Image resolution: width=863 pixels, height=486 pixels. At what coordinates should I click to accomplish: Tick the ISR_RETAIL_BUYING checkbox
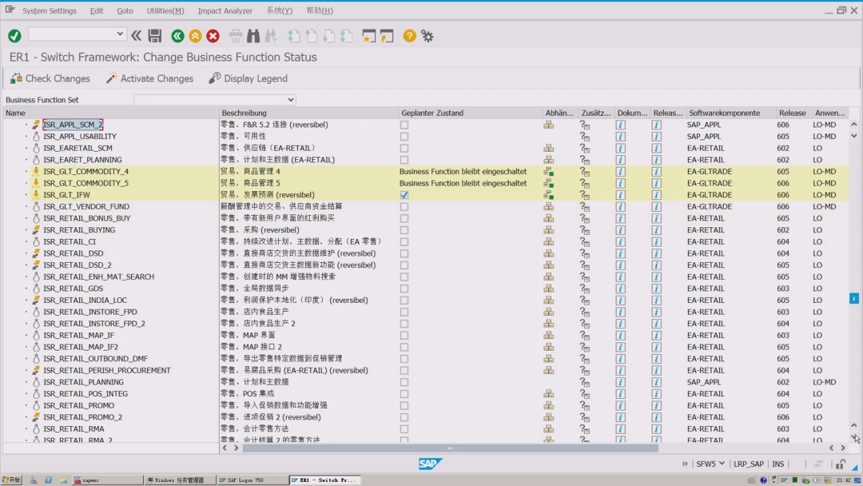coord(404,230)
